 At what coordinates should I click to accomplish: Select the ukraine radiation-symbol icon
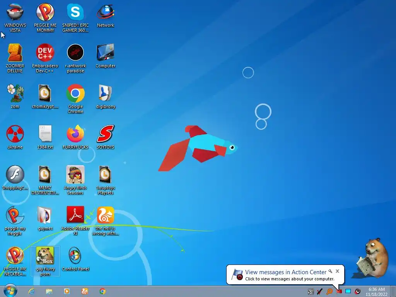click(x=15, y=137)
